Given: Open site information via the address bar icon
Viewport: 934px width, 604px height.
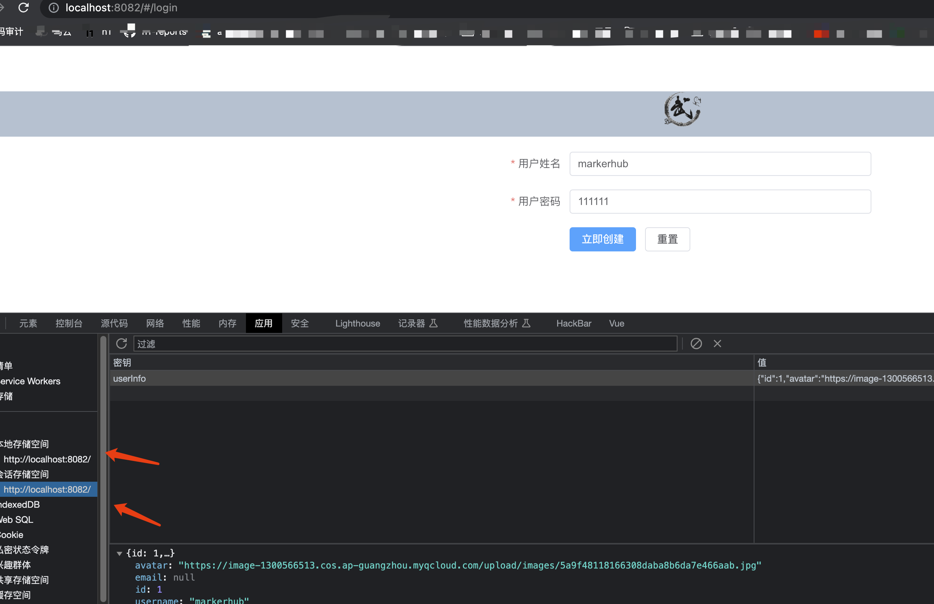Looking at the screenshot, I should (53, 8).
